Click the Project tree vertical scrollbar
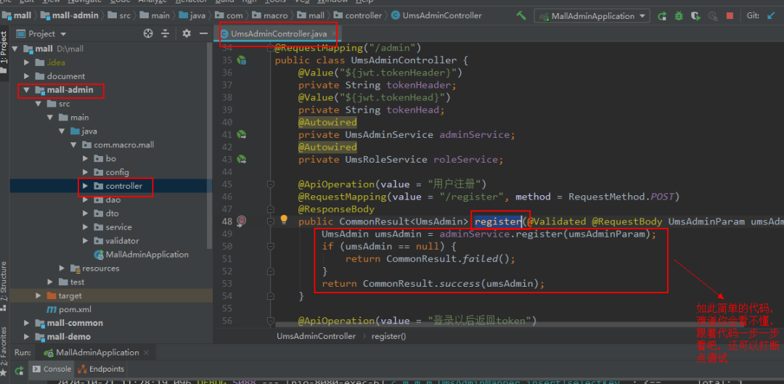The image size is (784, 384). pyautogui.click(x=210, y=145)
